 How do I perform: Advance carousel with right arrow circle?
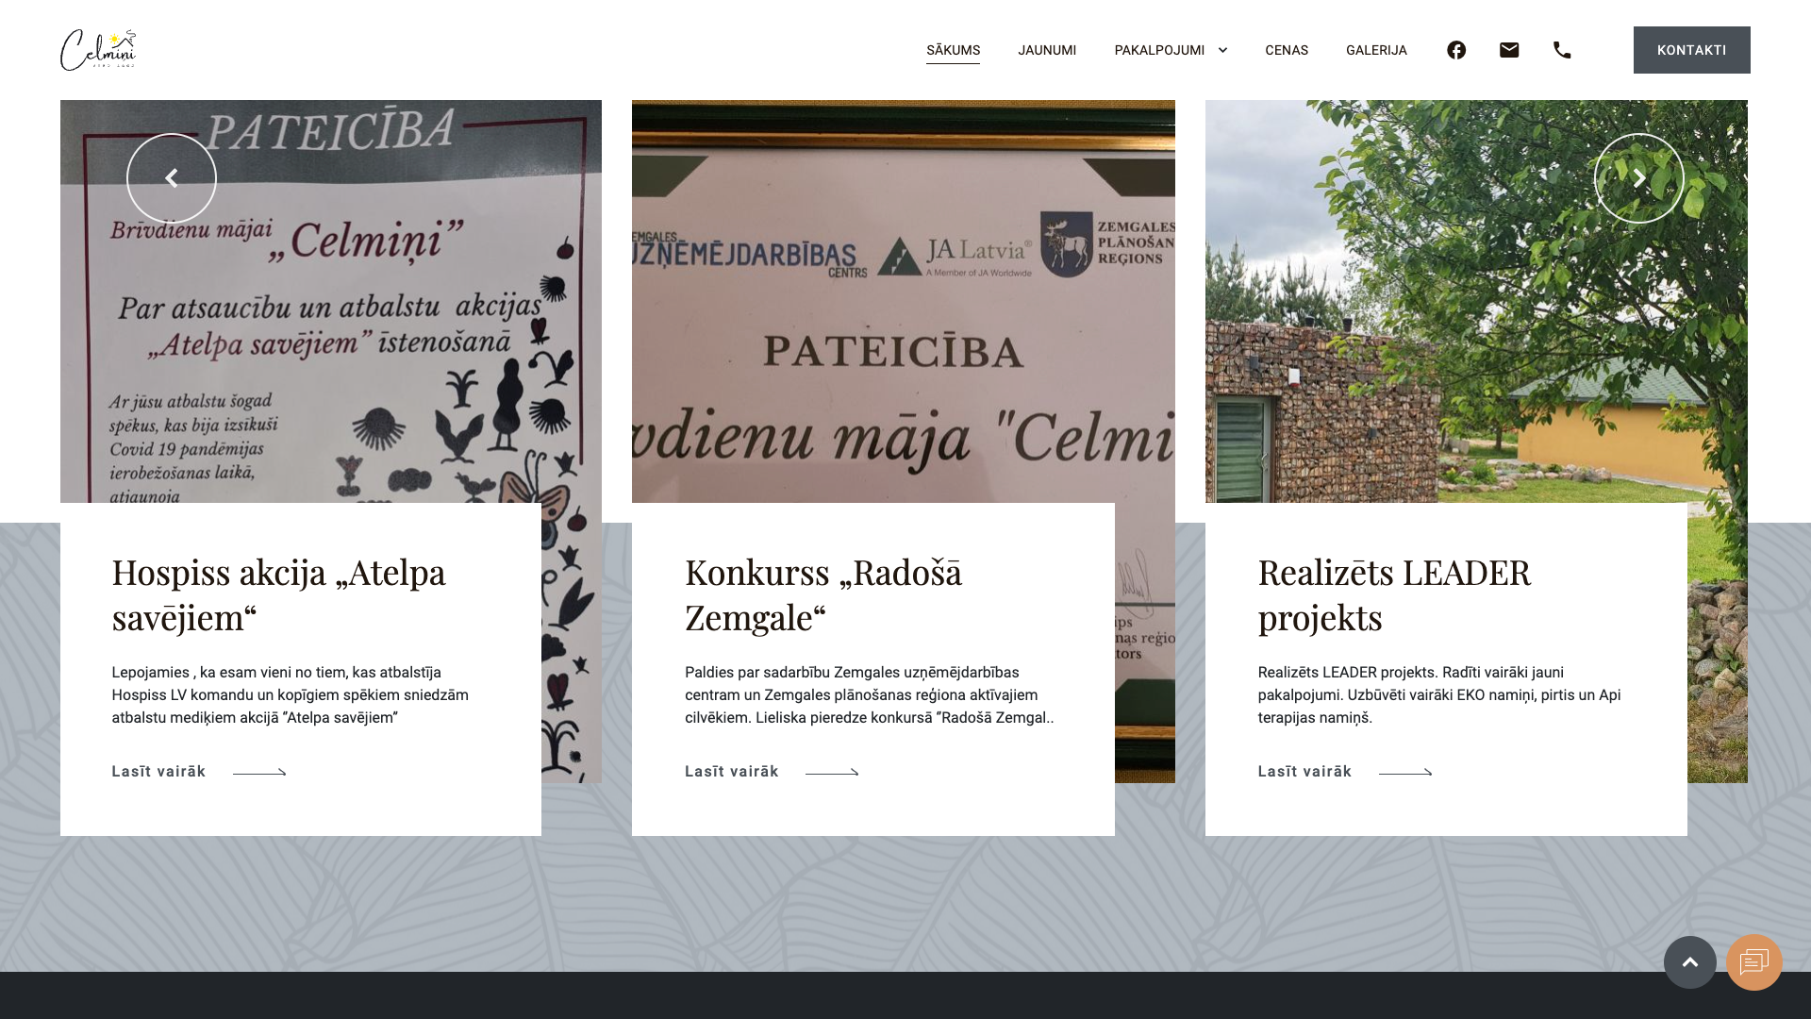(x=1638, y=178)
